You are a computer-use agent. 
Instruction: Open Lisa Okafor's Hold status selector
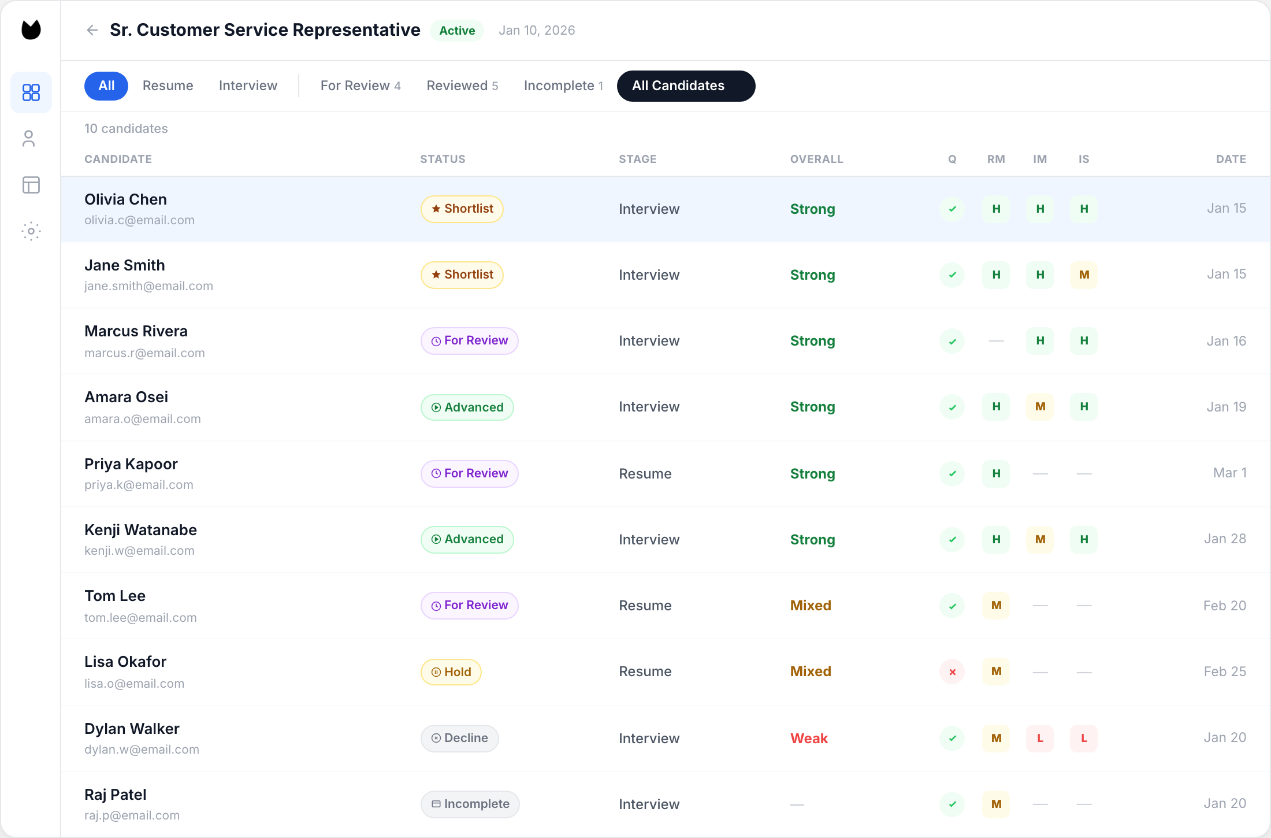(451, 672)
